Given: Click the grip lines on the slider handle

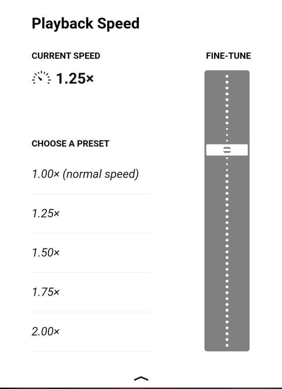Looking at the screenshot, I should point(227,150).
